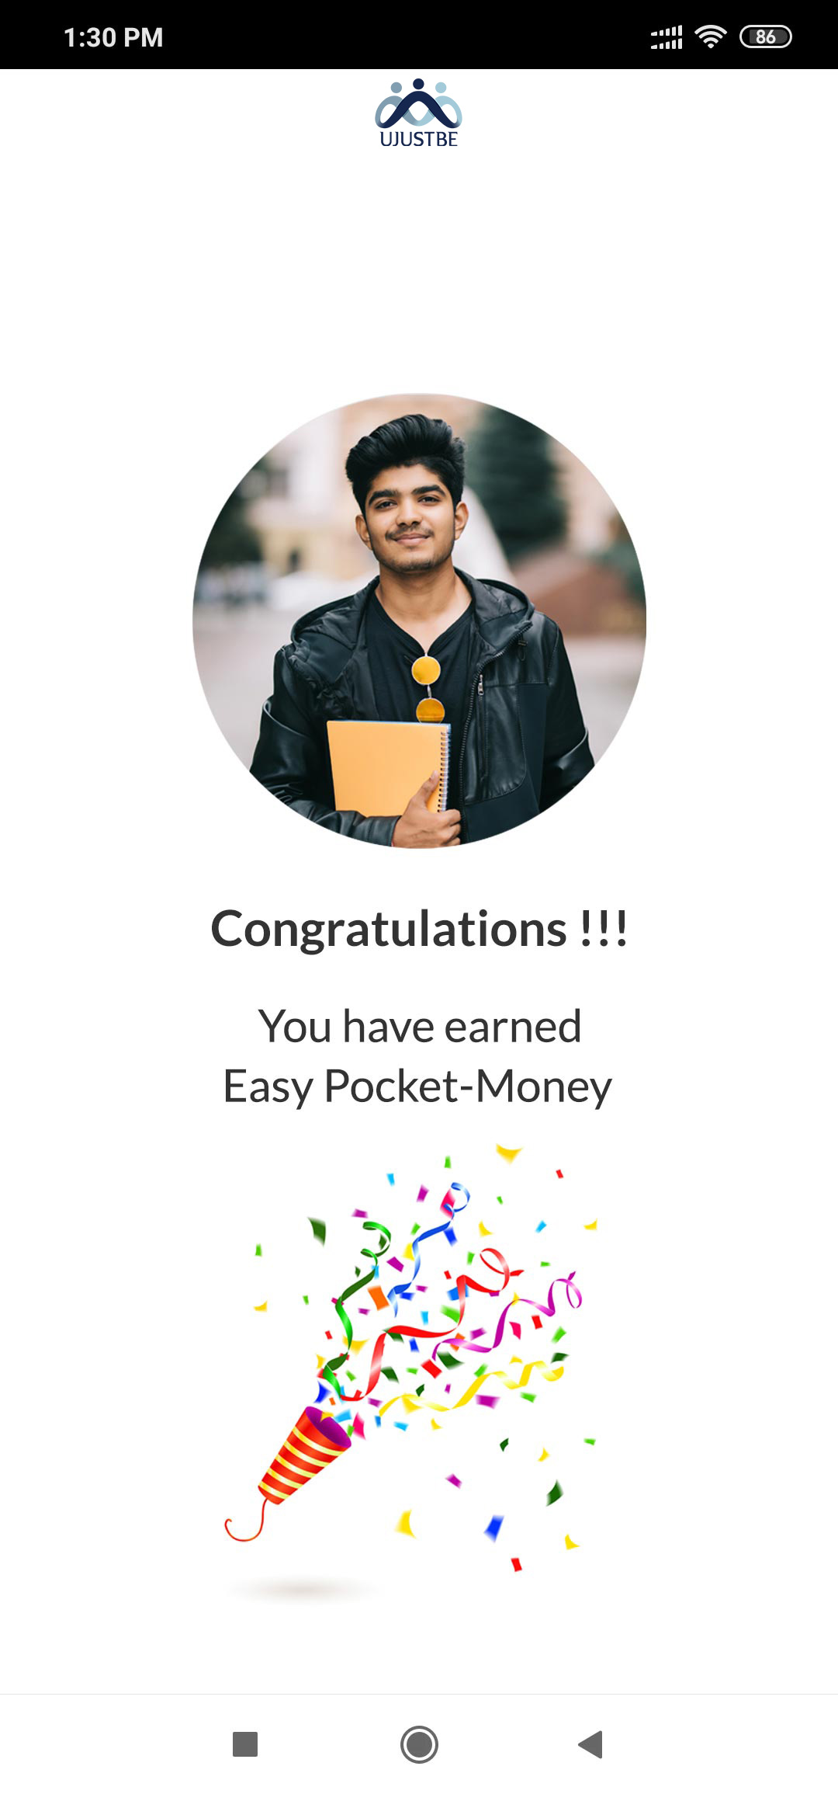This screenshot has height=1794, width=838.
Task: Go back using the triangle navigation button
Action: click(x=590, y=1744)
